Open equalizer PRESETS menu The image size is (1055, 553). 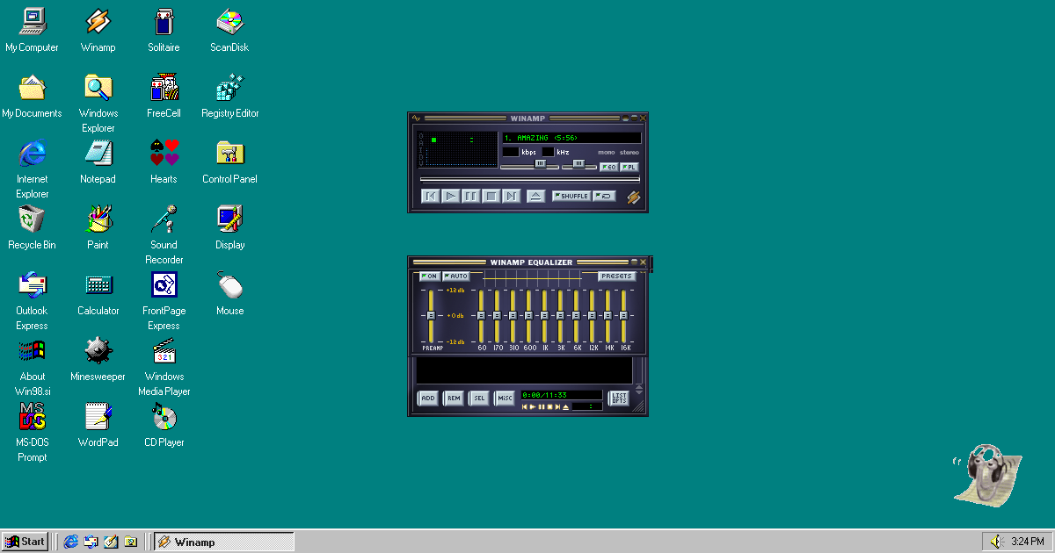tap(617, 276)
